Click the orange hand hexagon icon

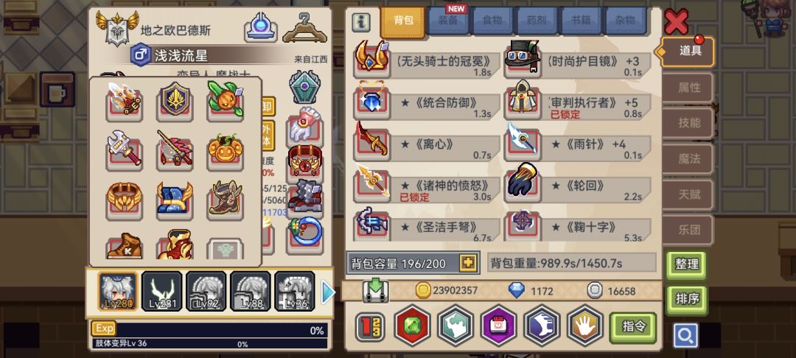(584, 326)
